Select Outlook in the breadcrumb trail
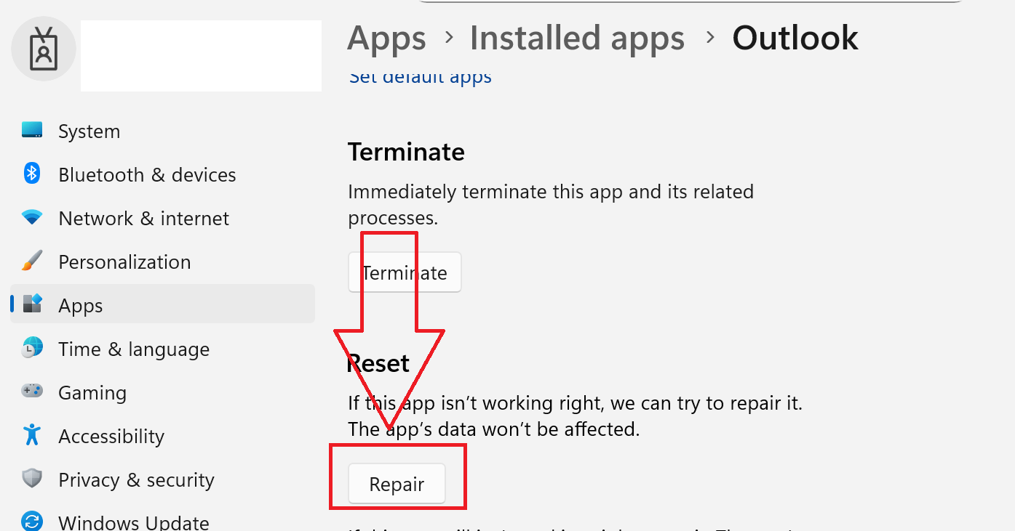Viewport: 1015px width, 531px height. click(x=795, y=38)
